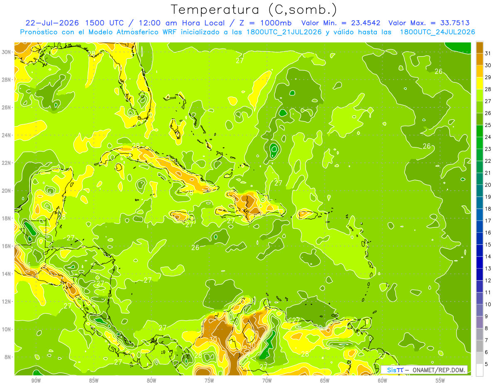Click the 60W longitude axis label
The width and height of the screenshot is (499, 386).
[383, 381]
